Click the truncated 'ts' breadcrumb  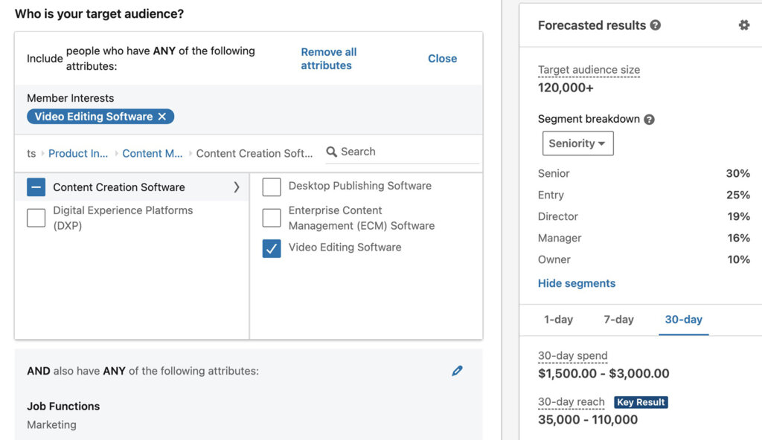(x=31, y=153)
